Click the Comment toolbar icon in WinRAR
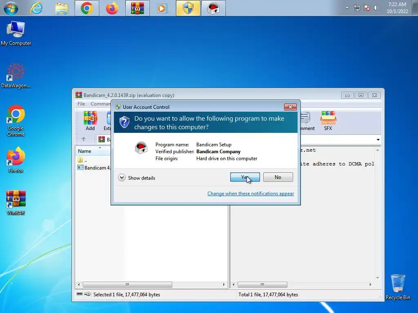Image resolution: width=418 pixels, height=313 pixels. point(307,121)
